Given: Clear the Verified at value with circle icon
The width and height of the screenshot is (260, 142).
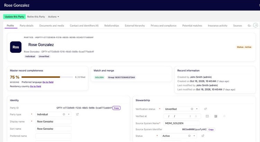Looking at the screenshot, I should point(224,116).
